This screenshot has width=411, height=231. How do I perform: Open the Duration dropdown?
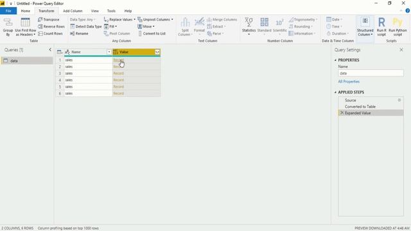pos(338,33)
